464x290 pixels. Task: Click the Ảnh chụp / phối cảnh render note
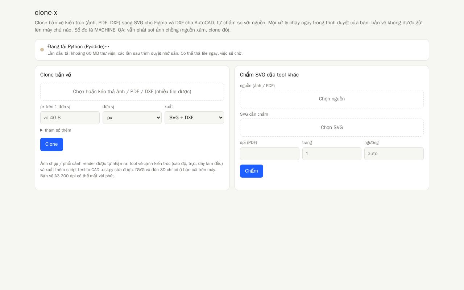(132, 170)
